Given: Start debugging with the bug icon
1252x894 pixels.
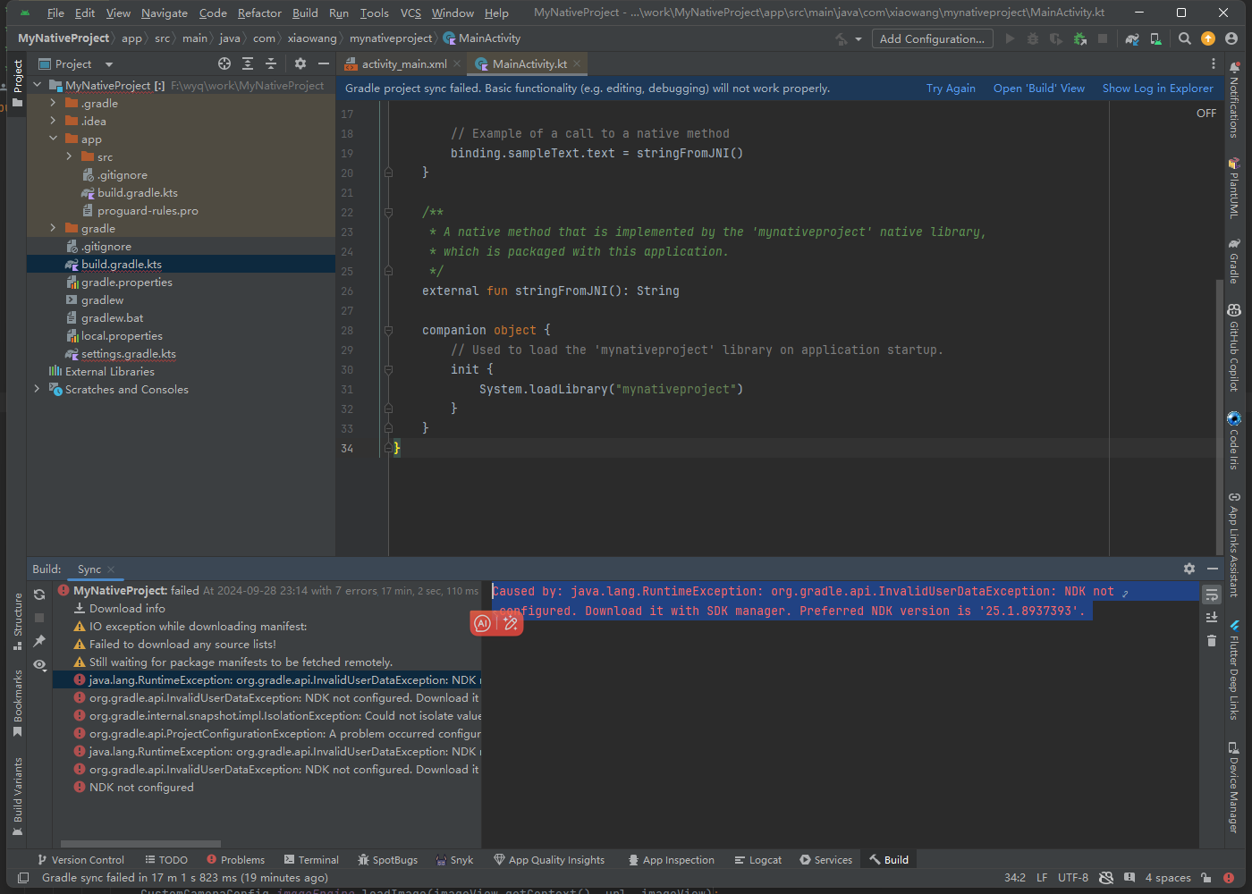Looking at the screenshot, I should (x=1033, y=38).
